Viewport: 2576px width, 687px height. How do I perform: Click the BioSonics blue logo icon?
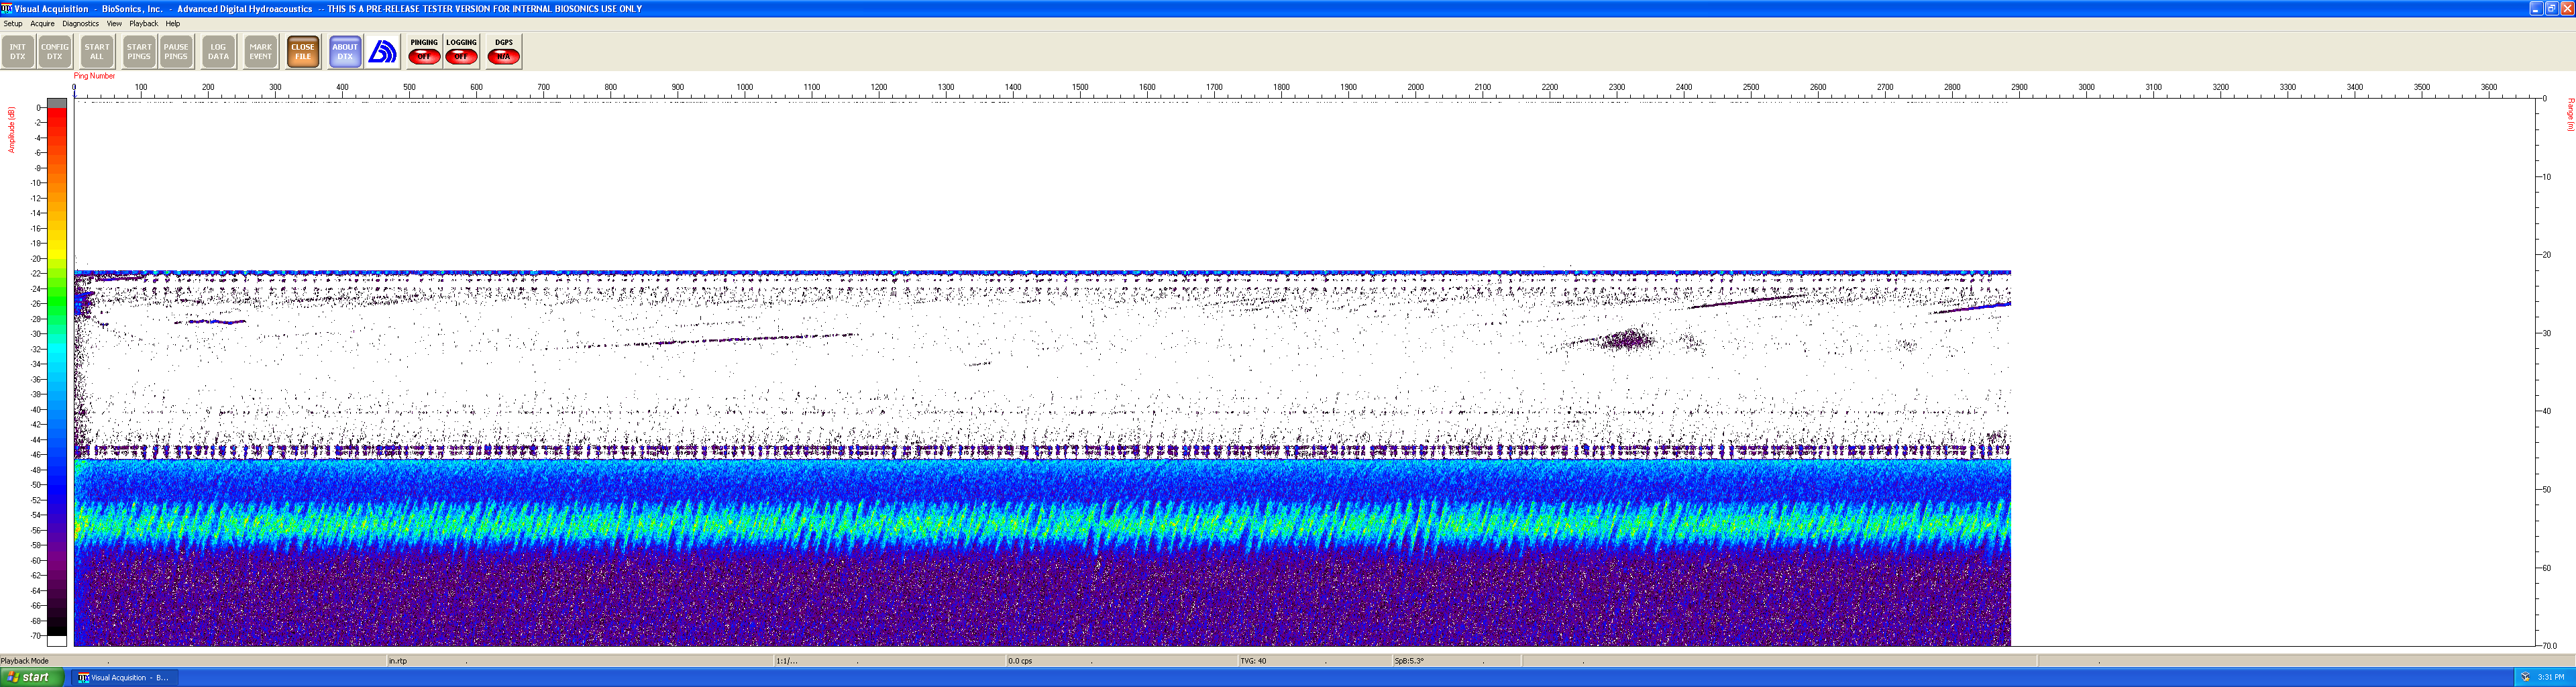382,52
